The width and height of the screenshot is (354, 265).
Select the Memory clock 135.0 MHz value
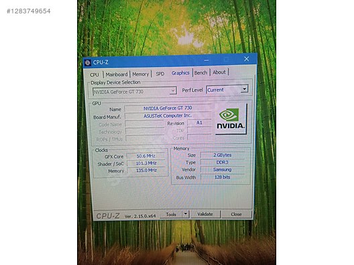pos(146,170)
